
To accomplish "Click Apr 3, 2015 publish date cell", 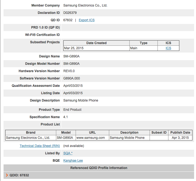I will tap(180, 138).
